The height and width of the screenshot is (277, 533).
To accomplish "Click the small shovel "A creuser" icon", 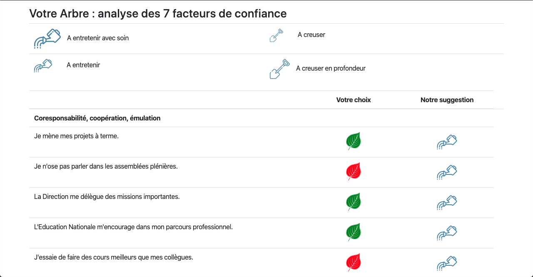I will pos(276,36).
